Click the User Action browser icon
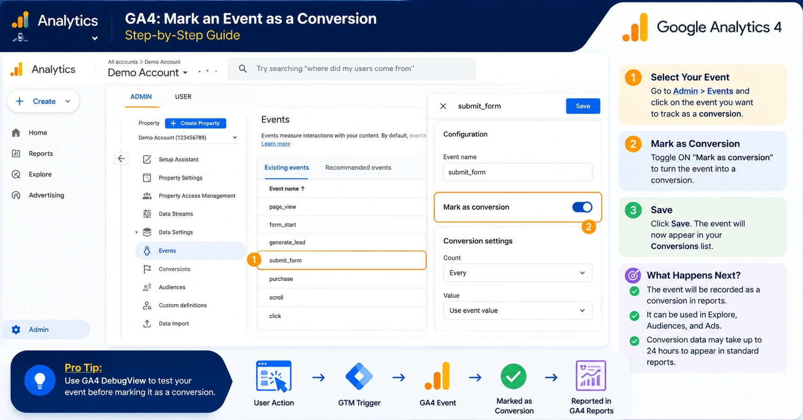803x420 pixels. [x=274, y=376]
